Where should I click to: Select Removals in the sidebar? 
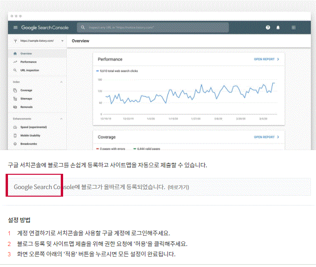tap(37, 107)
